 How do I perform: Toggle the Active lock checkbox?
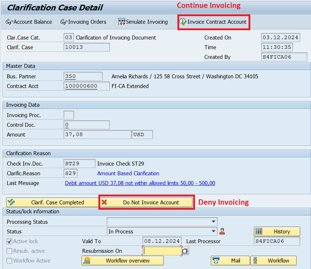click(10, 242)
